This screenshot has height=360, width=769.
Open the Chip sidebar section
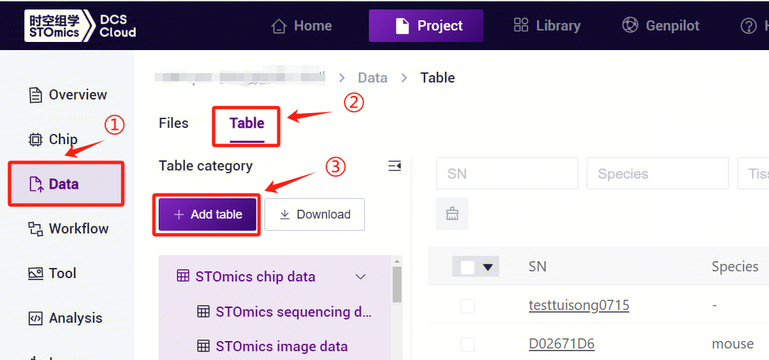[x=53, y=139]
